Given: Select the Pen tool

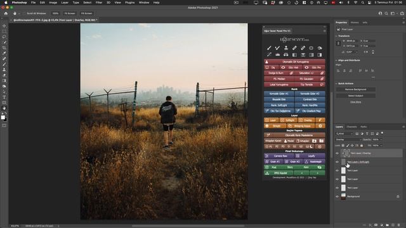Looking at the screenshot, I should 4,92.
